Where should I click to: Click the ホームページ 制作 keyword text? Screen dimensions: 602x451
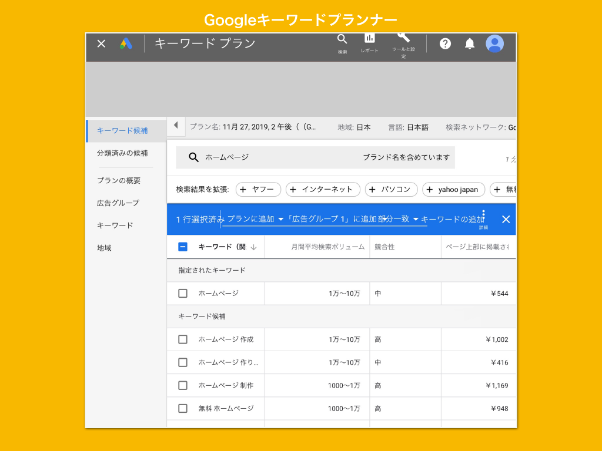[x=226, y=385]
